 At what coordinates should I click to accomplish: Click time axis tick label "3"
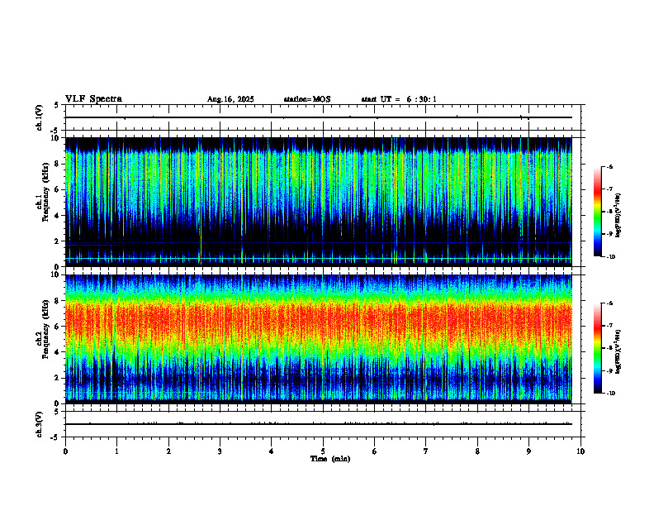[x=220, y=451]
